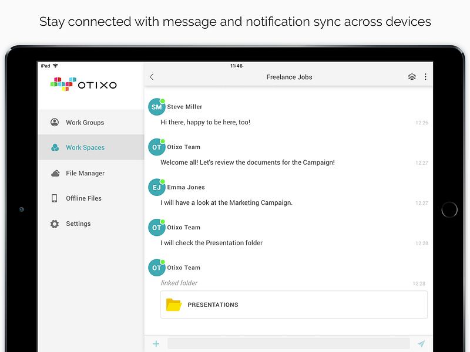The height and width of the screenshot is (352, 470).
Task: Click the yellow PRESENTATIONS folder icon
Action: 174,304
